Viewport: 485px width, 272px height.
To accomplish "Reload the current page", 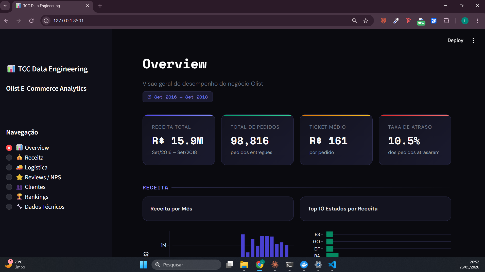I will pos(31,21).
